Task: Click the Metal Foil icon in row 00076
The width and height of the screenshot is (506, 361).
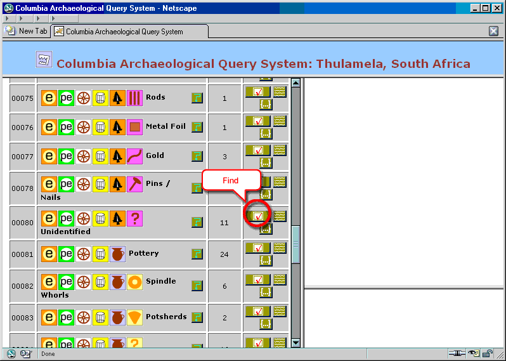Action: [134, 127]
